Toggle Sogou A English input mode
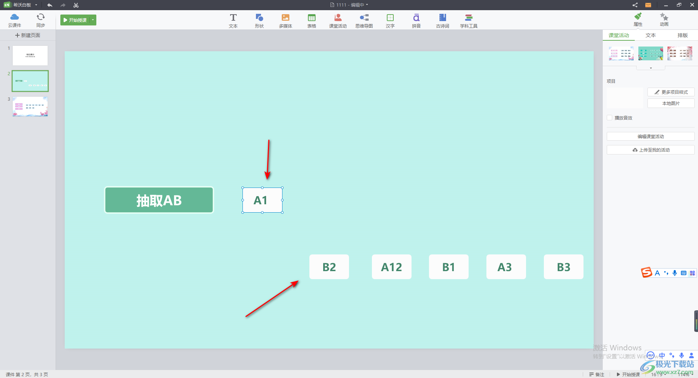This screenshot has height=378, width=698. (657, 273)
